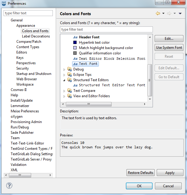Click the help question mark icon
The width and height of the screenshot is (187, 195).
tap(9, 186)
